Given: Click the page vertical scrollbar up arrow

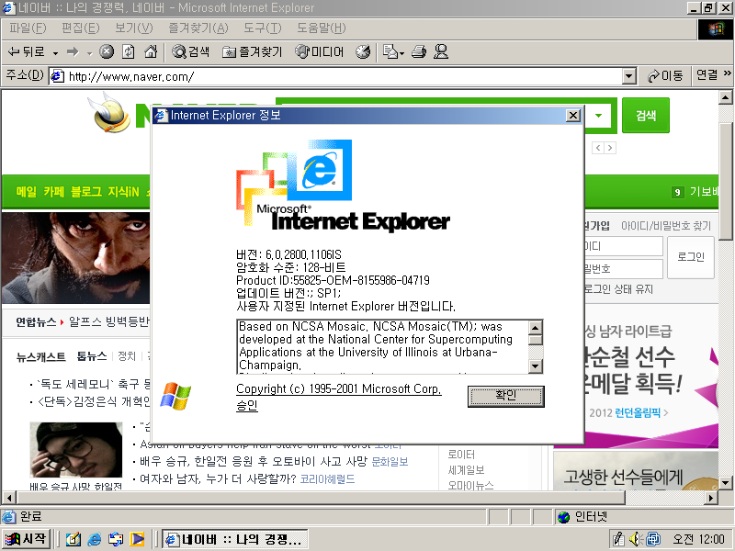Looking at the screenshot, I should (x=725, y=97).
